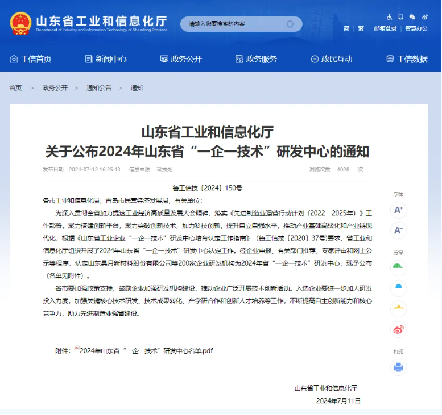Open the 政务公开 nav item

(x=181, y=59)
